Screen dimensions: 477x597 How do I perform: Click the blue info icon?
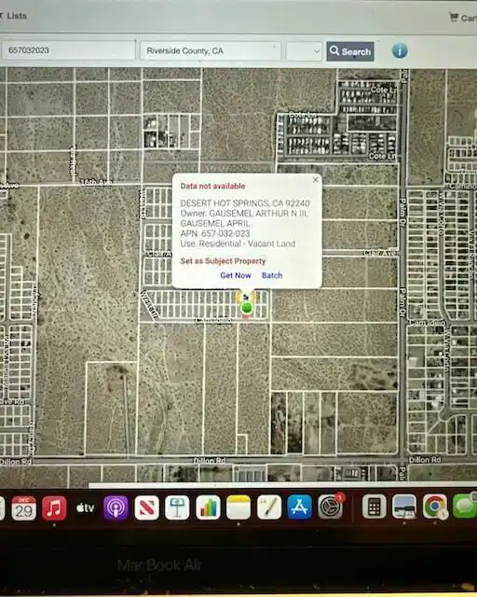click(x=400, y=50)
